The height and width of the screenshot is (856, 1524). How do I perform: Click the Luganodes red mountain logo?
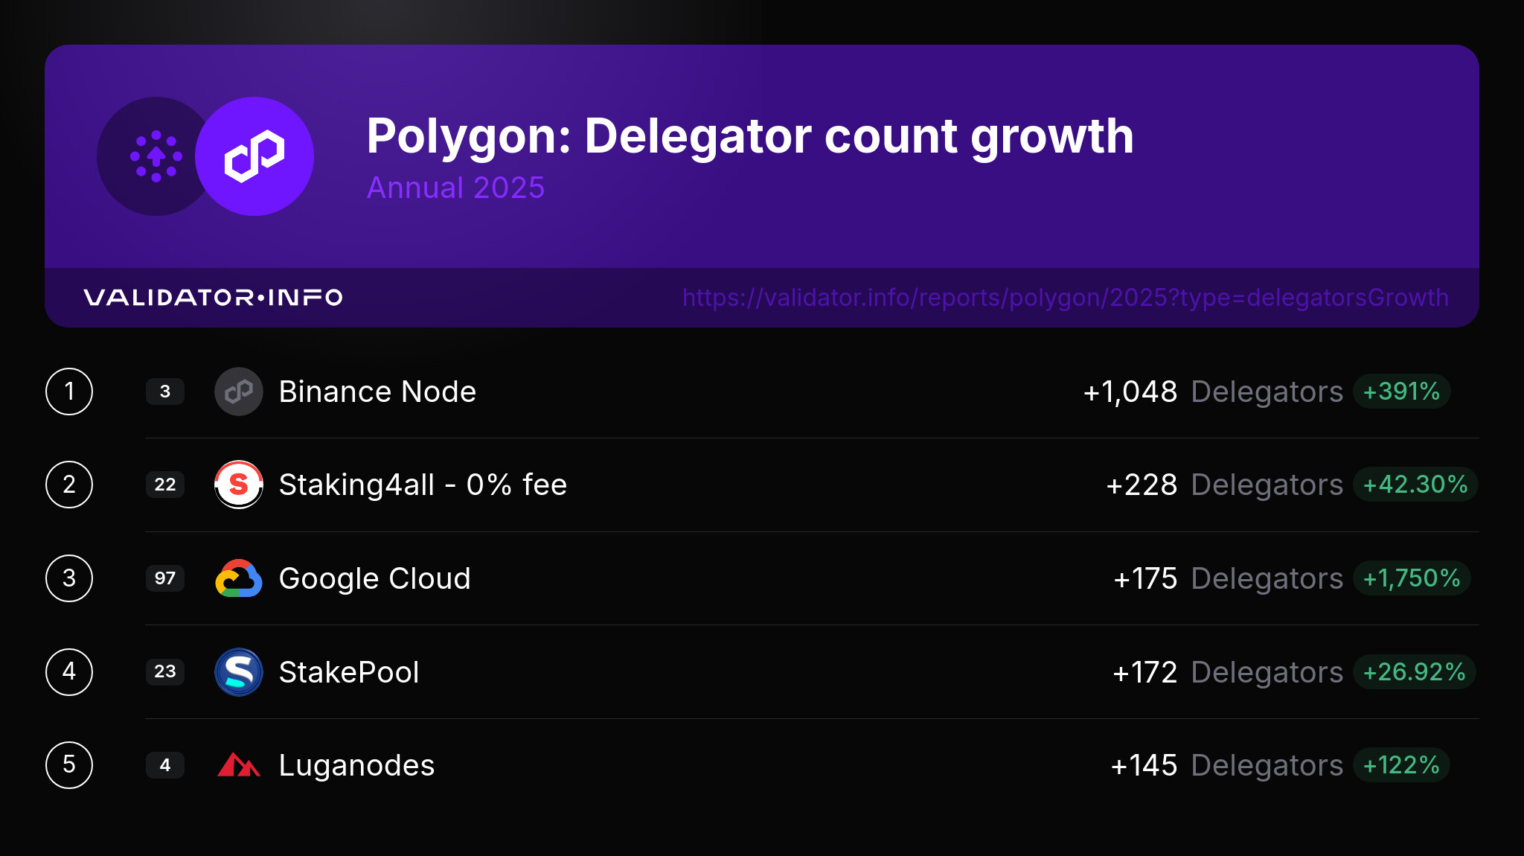coord(239,765)
